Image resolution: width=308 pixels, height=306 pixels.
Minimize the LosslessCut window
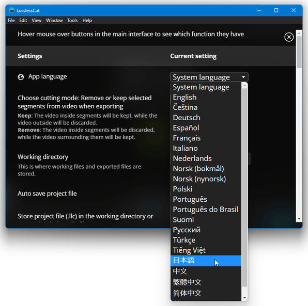pyautogui.click(x=259, y=10)
